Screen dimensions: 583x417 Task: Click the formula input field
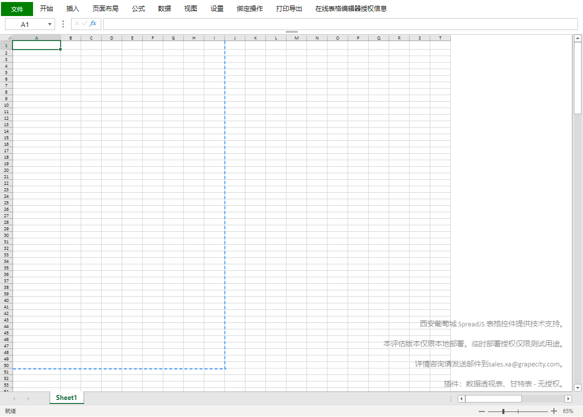coord(340,24)
